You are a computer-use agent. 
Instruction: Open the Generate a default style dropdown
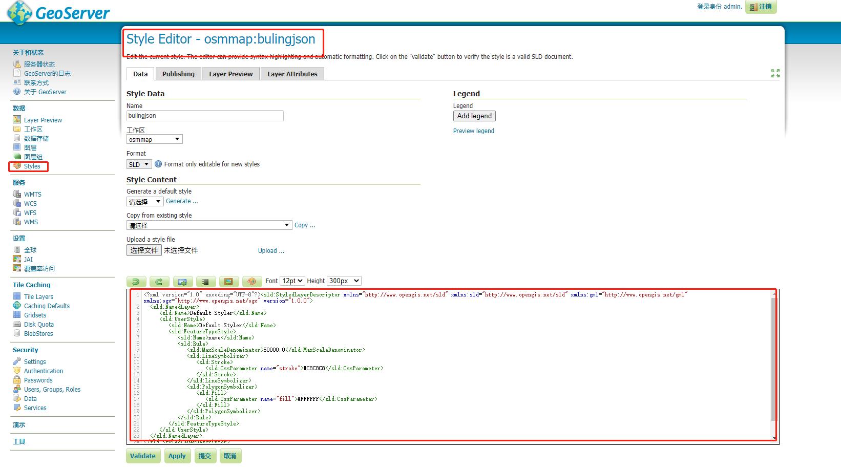click(x=145, y=202)
